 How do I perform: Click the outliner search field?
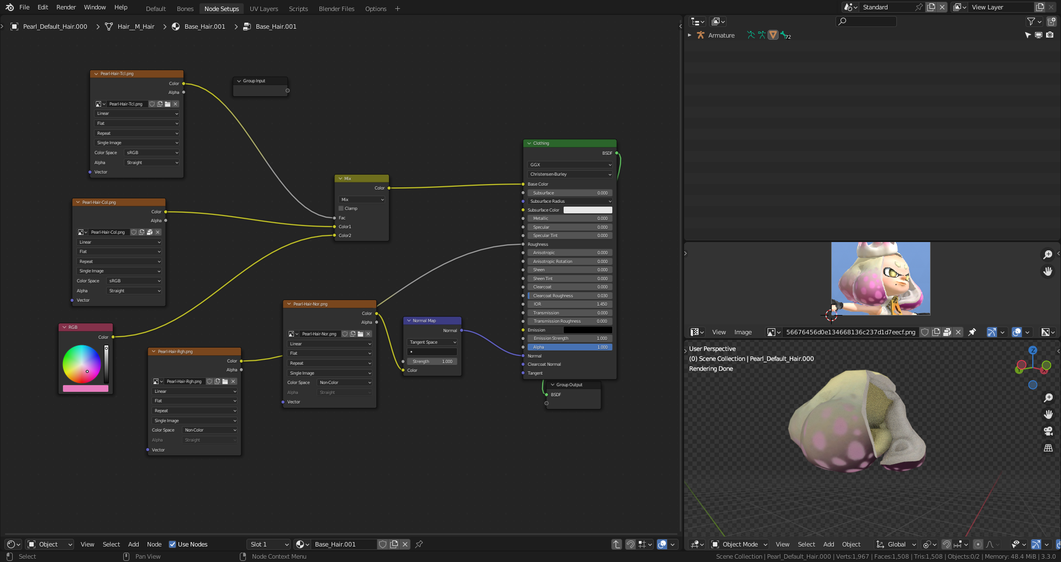pos(866,22)
